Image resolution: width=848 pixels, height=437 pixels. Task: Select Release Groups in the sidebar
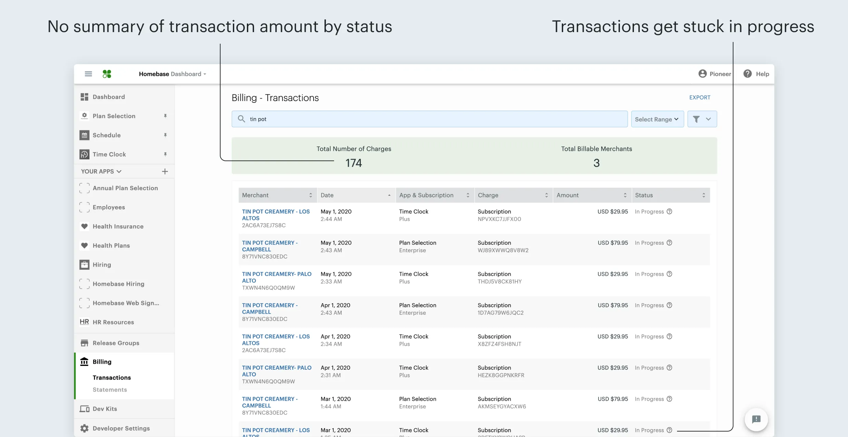tap(116, 343)
